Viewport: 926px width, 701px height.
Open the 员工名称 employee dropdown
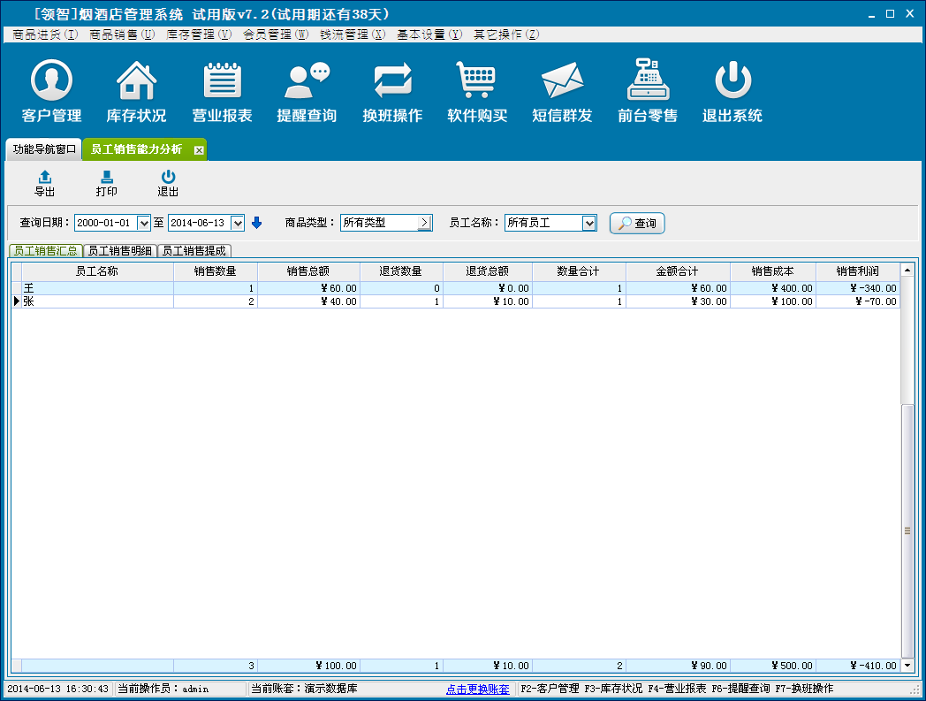tap(589, 224)
